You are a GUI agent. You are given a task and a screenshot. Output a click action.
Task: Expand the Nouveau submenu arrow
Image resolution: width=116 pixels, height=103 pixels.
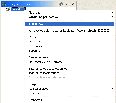click(x=112, y=13)
